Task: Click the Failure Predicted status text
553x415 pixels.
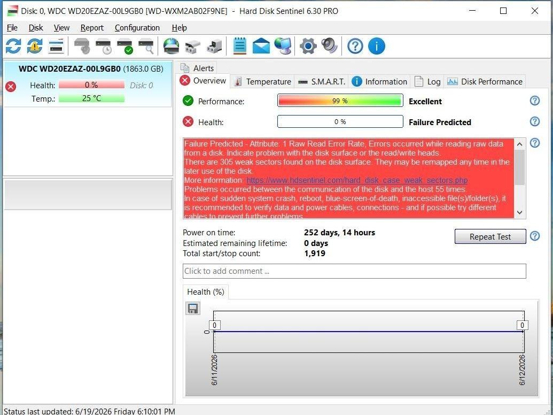Action: click(440, 122)
